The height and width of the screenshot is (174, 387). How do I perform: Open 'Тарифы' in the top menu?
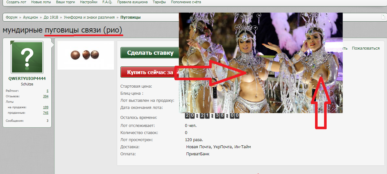tap(159, 2)
